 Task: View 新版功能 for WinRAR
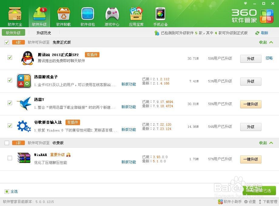pos(129,162)
